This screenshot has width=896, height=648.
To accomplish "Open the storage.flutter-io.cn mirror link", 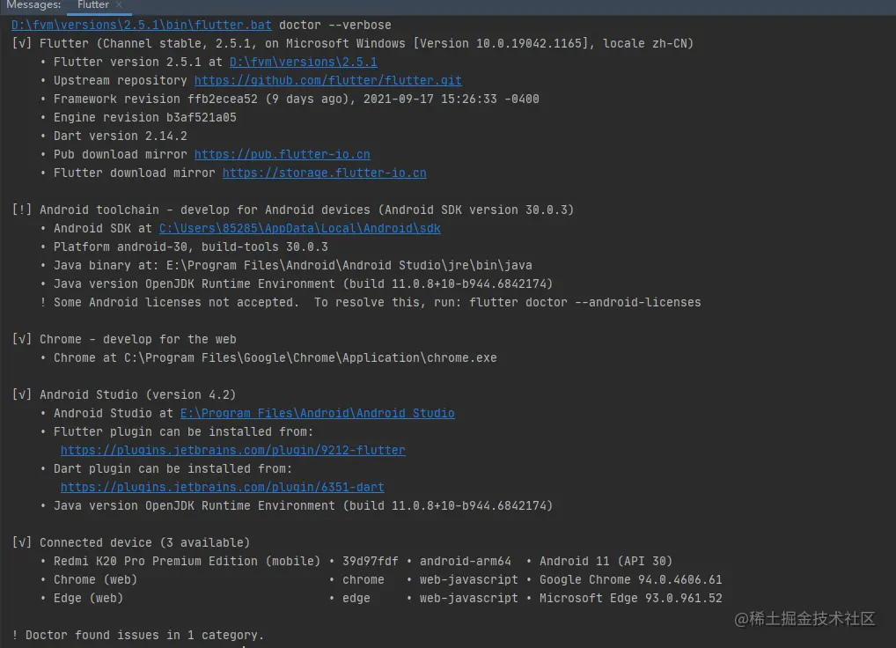I will pyautogui.click(x=325, y=173).
